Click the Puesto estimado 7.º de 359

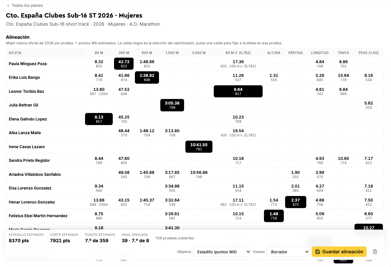tap(96, 241)
